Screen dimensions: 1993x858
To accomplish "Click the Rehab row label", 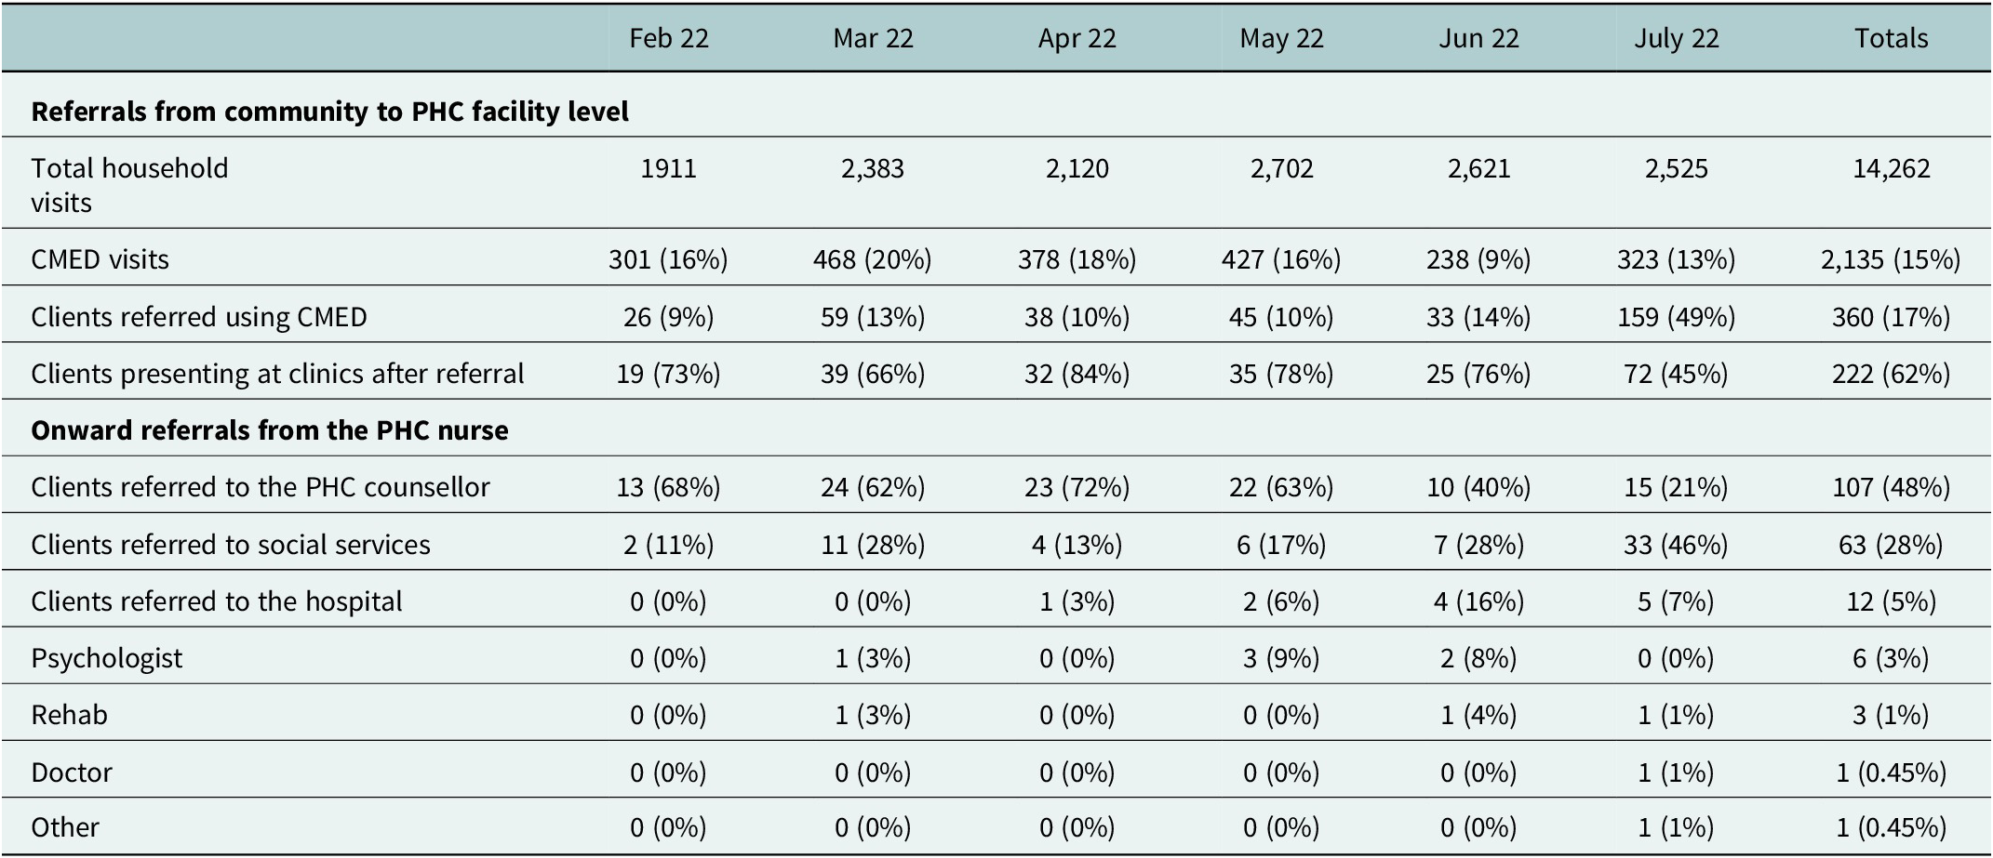I will pyautogui.click(x=69, y=715).
